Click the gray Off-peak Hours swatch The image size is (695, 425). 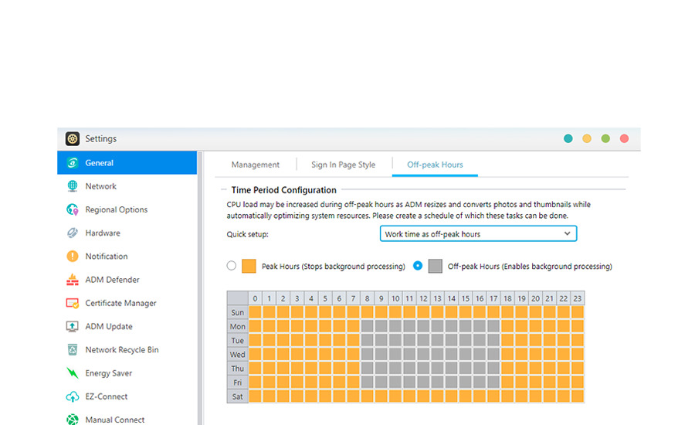(435, 266)
